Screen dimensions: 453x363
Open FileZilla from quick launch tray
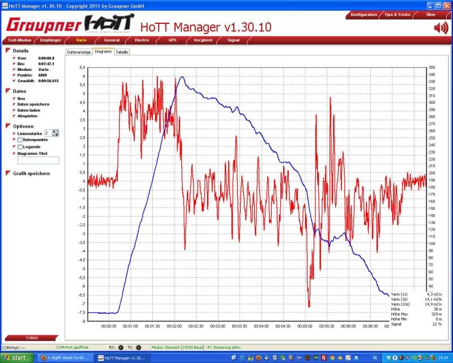click(324, 358)
